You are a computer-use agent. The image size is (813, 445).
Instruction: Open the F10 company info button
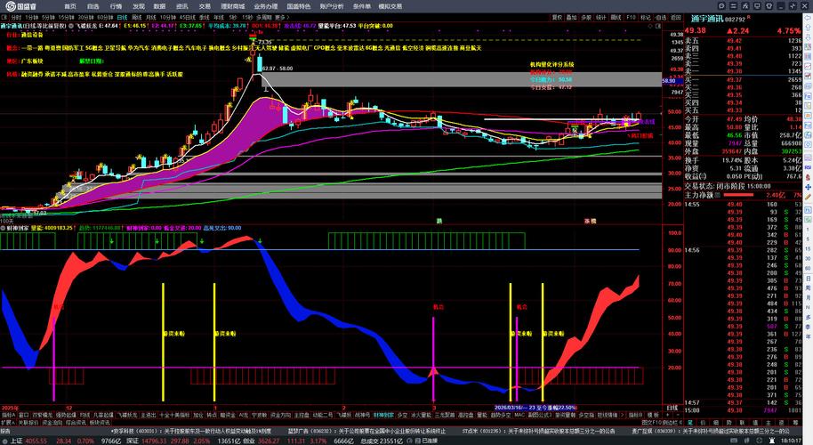(631, 17)
